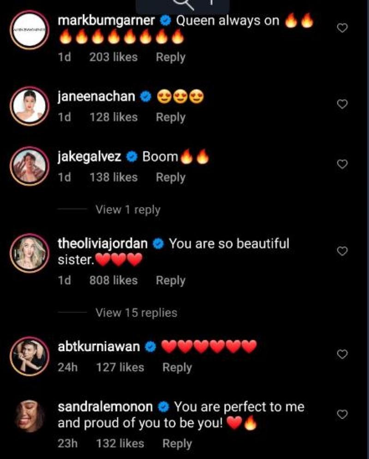The width and height of the screenshot is (369, 459).
Task: Tap the heart on jakegalvez's comment
Action: point(342,164)
